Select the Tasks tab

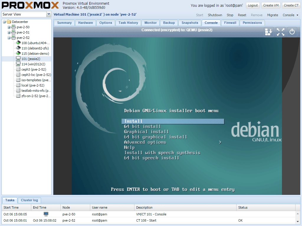click(10, 200)
